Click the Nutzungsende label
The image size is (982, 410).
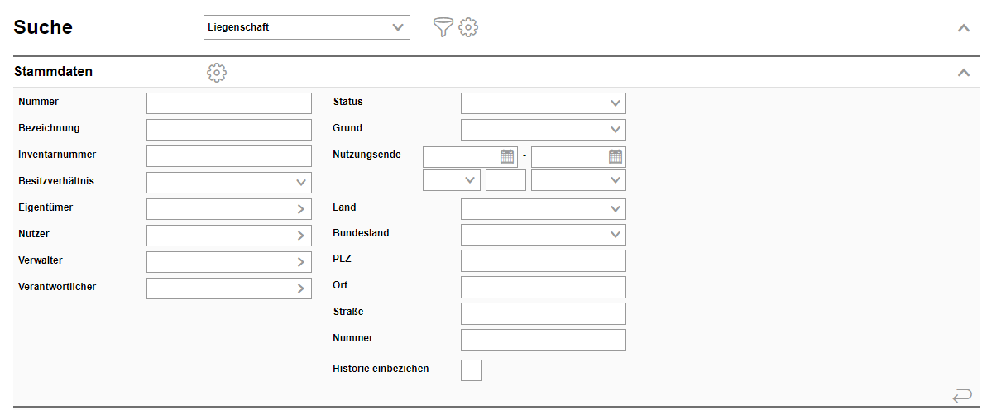pos(367,154)
